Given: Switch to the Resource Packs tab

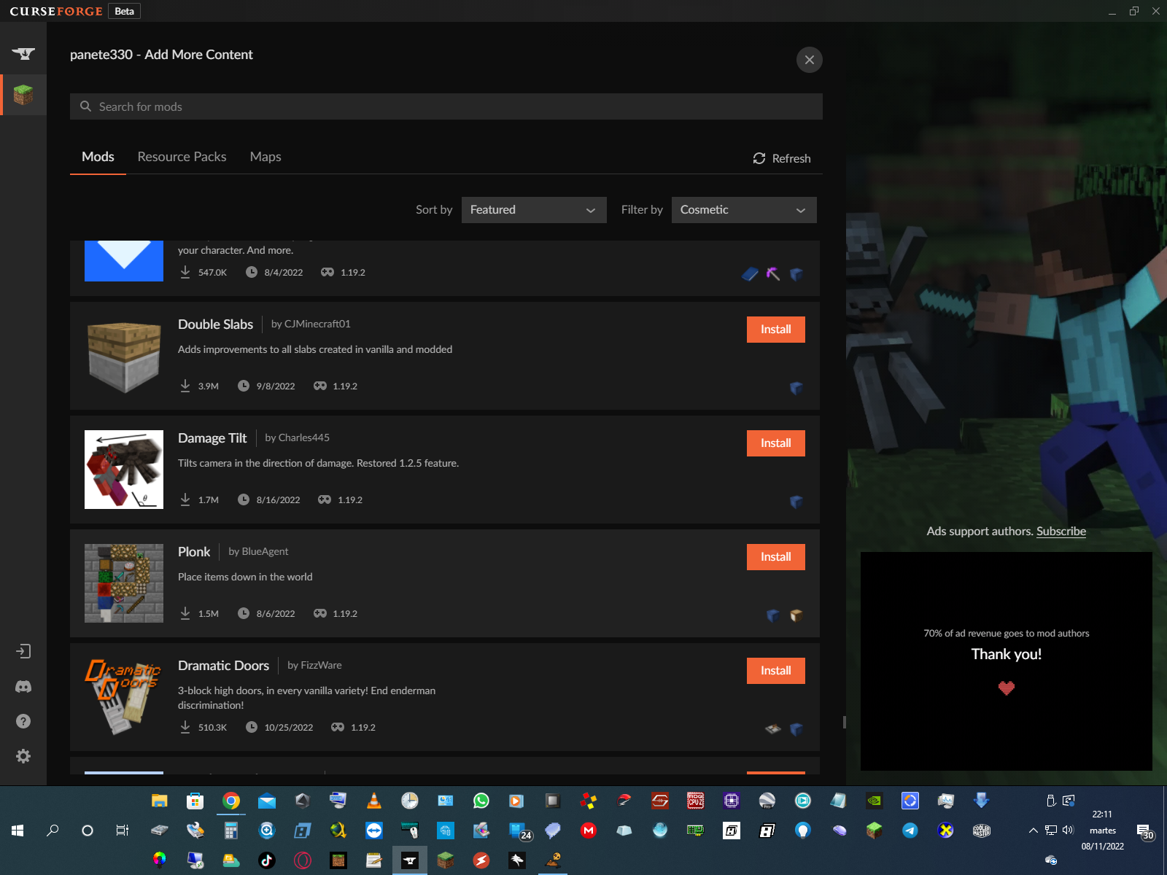Looking at the screenshot, I should coord(182,157).
